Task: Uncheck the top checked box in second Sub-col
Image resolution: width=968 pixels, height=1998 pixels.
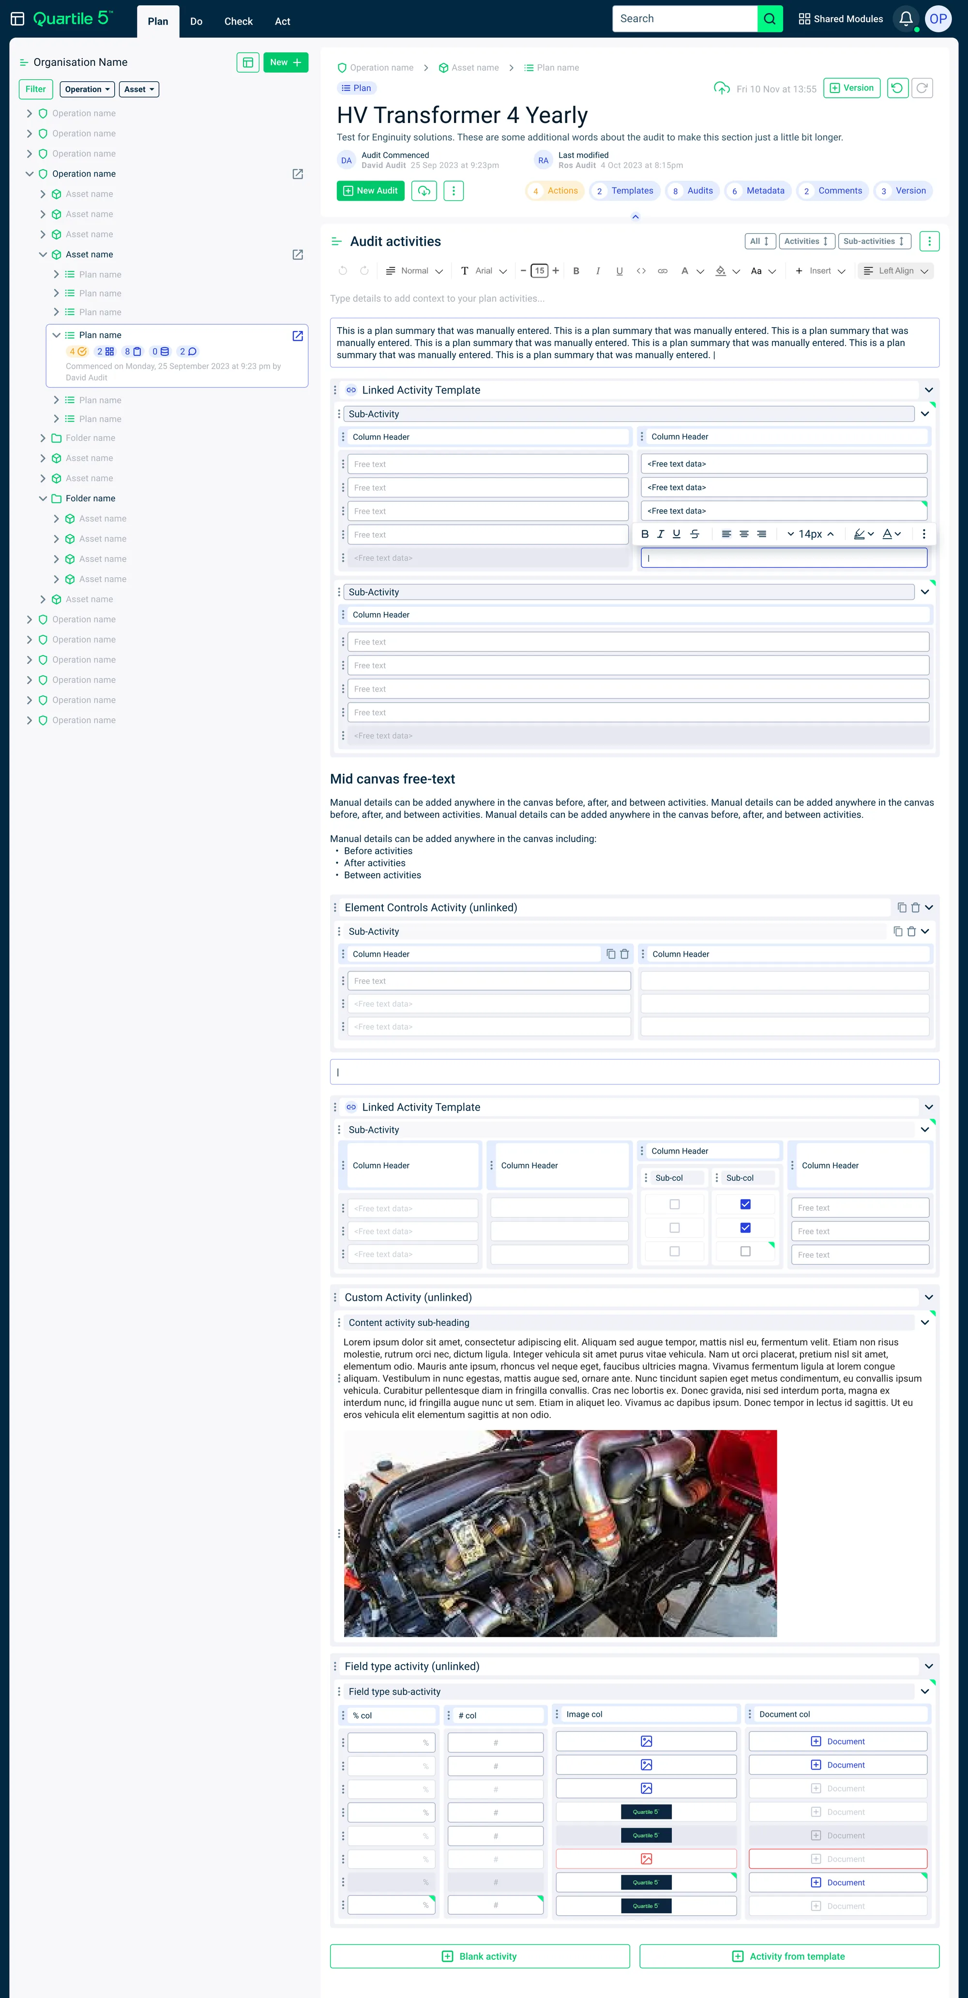Action: point(744,1204)
